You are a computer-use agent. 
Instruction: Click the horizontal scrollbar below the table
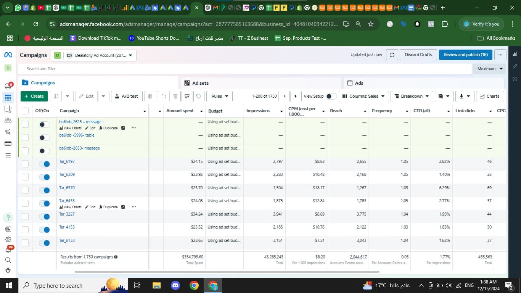coord(227,272)
